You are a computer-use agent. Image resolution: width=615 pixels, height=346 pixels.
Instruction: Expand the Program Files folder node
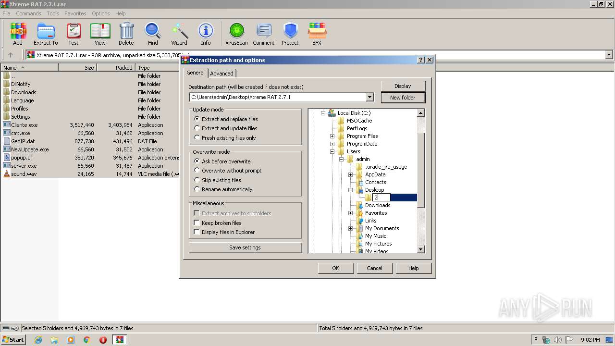coord(332,136)
